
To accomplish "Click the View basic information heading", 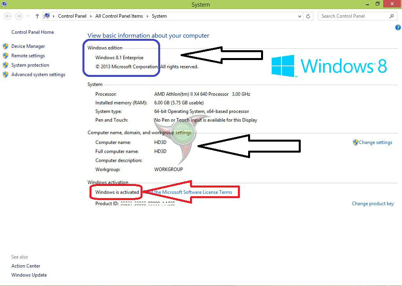I will click(148, 36).
